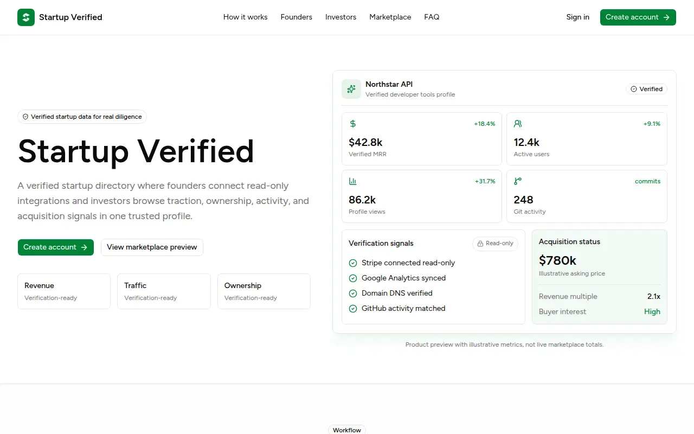Click the Northstar API sparkle icon
This screenshot has height=434, width=694.
351,89
